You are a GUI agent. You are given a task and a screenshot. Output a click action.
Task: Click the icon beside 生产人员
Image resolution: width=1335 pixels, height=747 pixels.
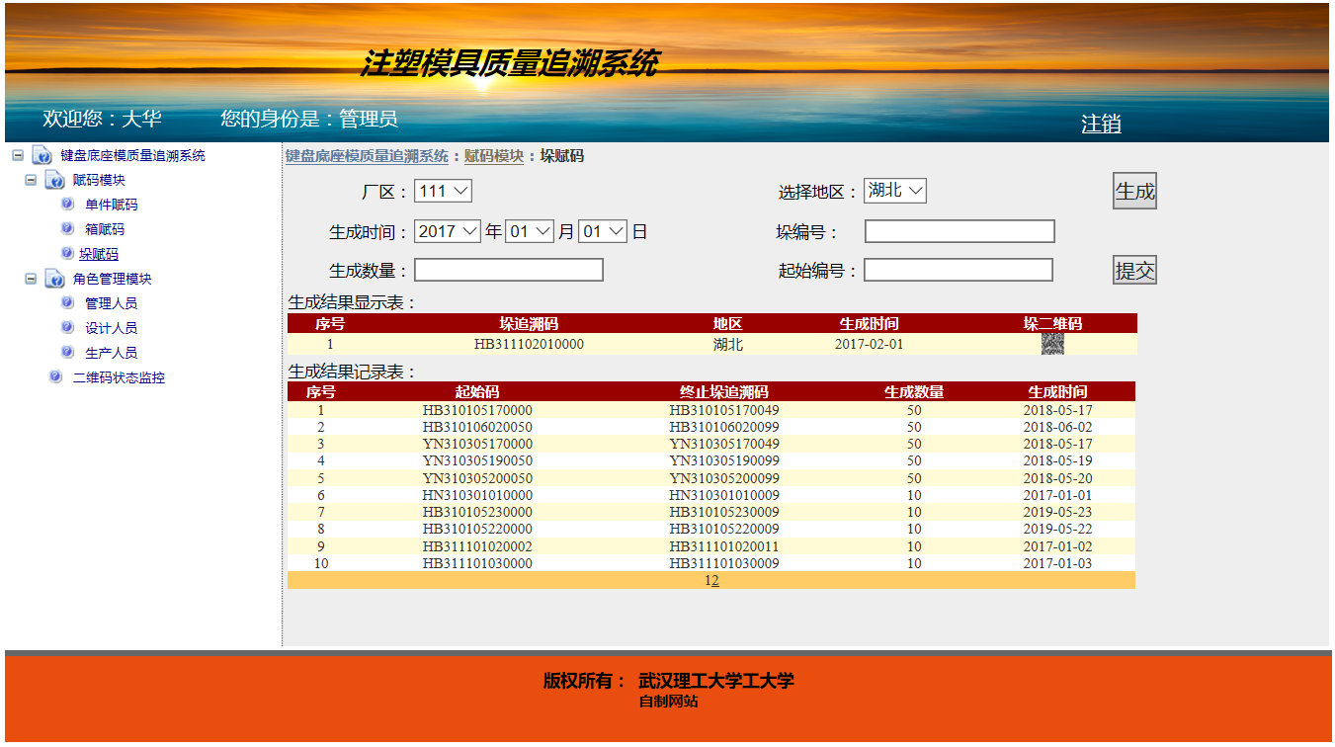67,352
